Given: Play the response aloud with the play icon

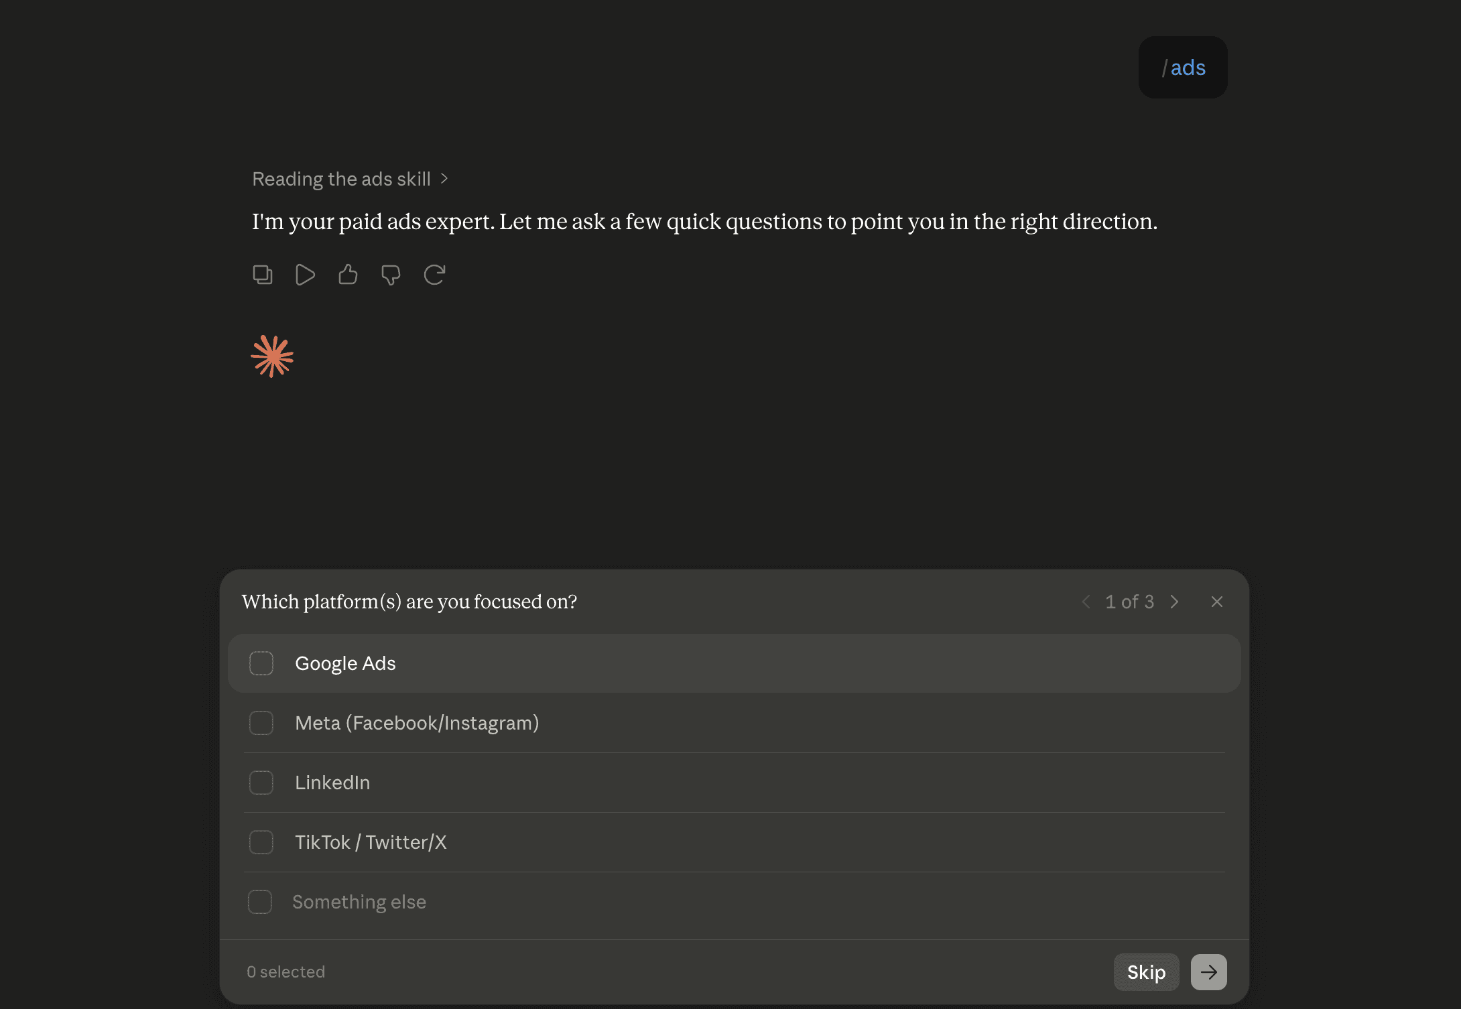Looking at the screenshot, I should click(x=305, y=275).
